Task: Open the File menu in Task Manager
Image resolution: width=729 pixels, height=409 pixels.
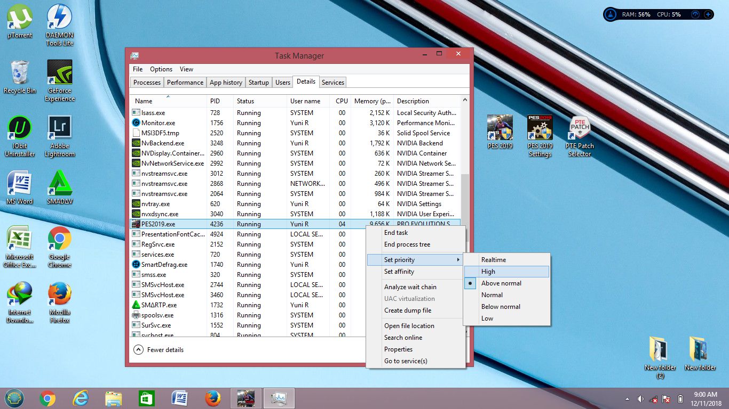Action: (x=138, y=69)
